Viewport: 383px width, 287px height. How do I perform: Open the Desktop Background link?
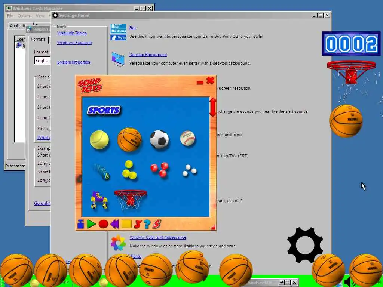[x=148, y=55]
